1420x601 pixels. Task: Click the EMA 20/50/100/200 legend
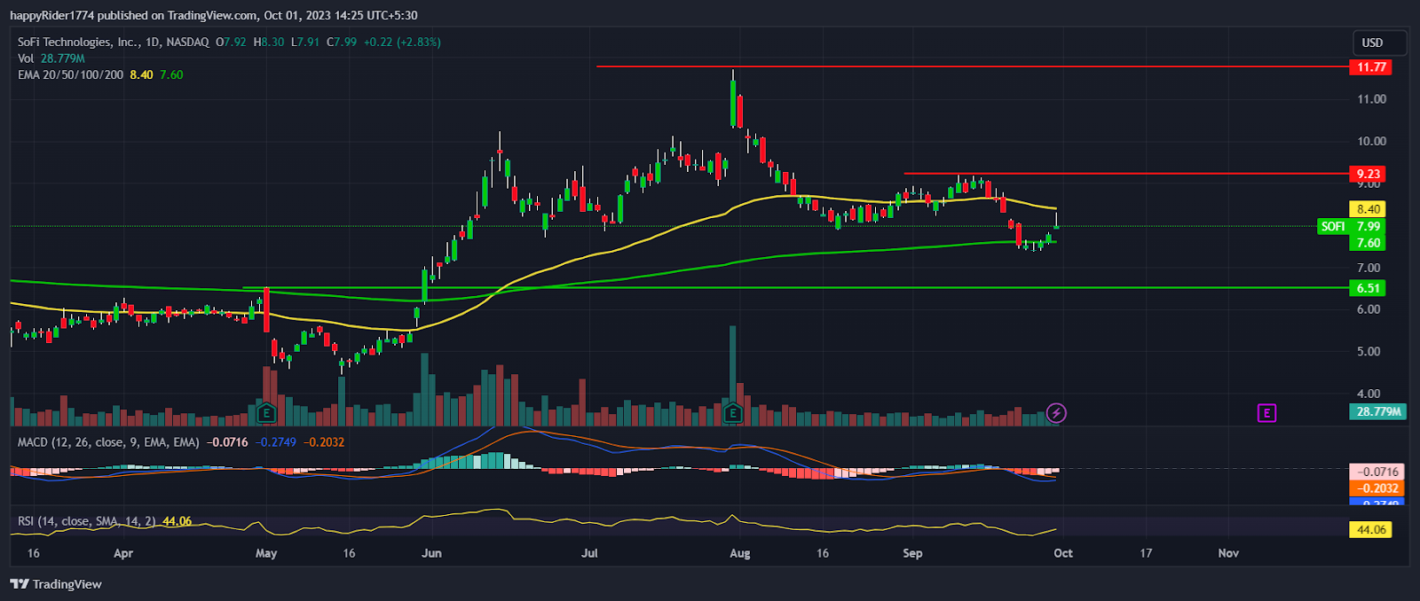click(x=71, y=75)
